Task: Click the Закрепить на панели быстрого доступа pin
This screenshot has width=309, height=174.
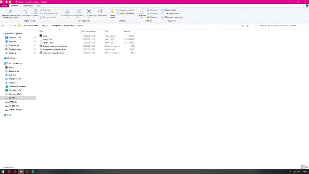Action: 10,12
